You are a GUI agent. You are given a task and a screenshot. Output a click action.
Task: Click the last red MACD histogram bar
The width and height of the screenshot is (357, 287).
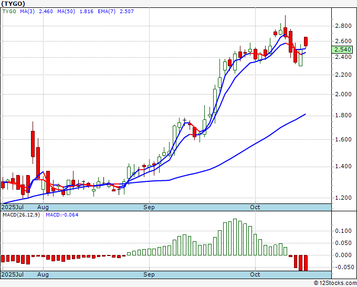(306, 263)
